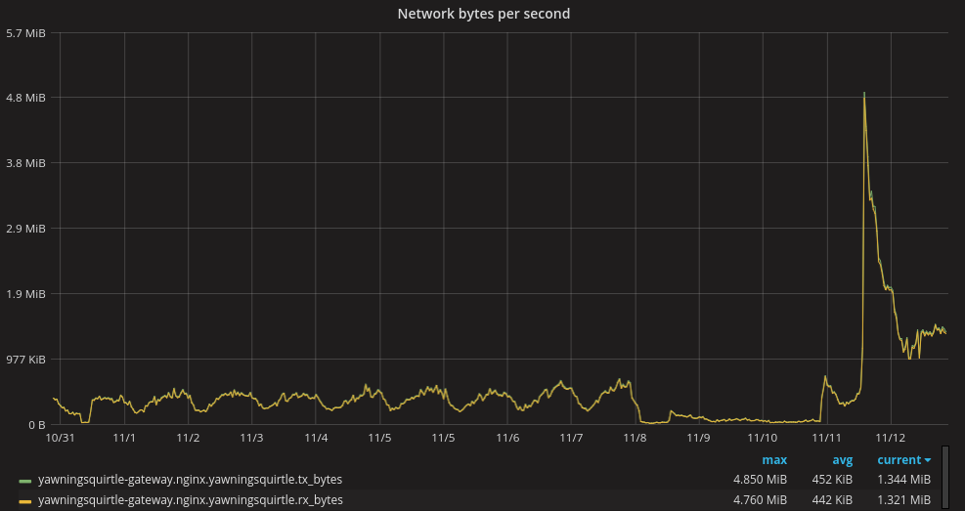
Task: Click the 0 B y-axis label
Action: 37,424
